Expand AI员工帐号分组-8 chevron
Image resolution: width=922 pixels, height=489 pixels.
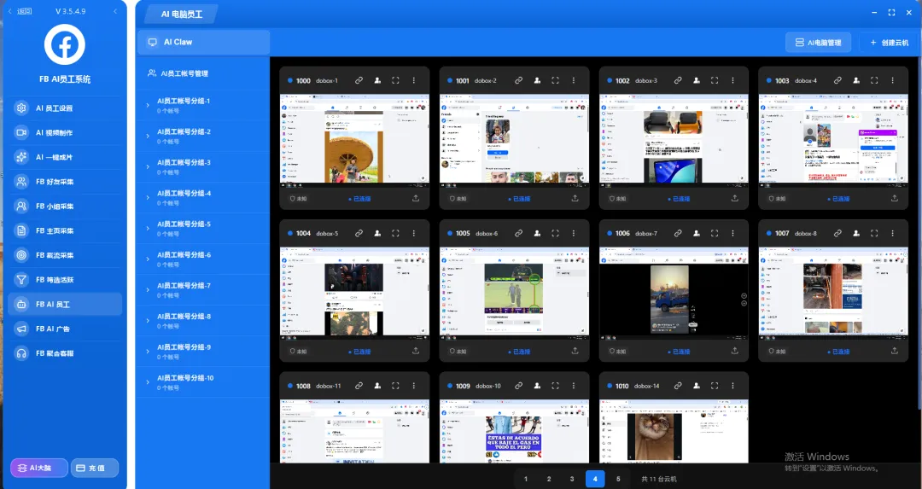[148, 321]
